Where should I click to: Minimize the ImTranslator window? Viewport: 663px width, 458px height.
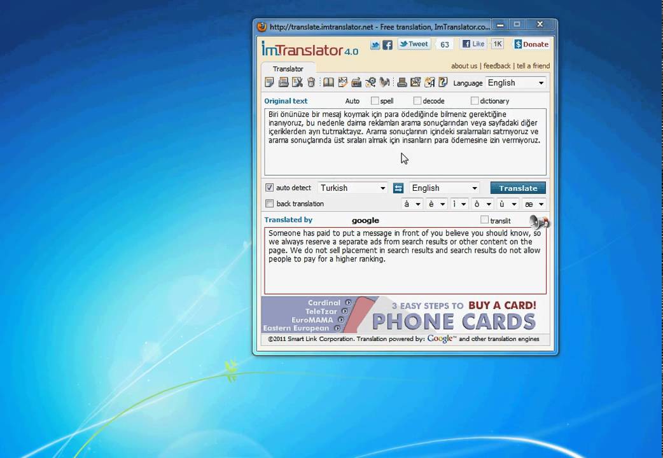tap(500, 25)
